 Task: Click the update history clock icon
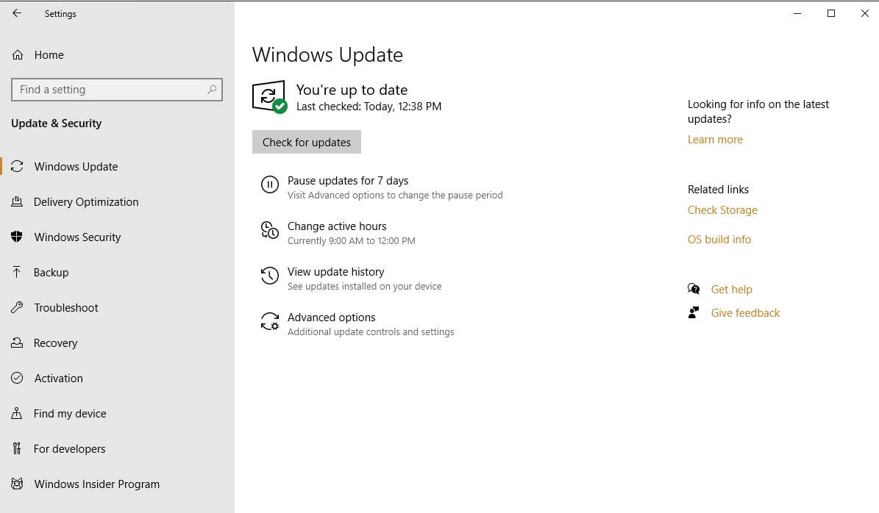270,275
